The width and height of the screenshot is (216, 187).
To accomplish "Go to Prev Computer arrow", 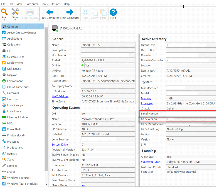I will (50, 12).
